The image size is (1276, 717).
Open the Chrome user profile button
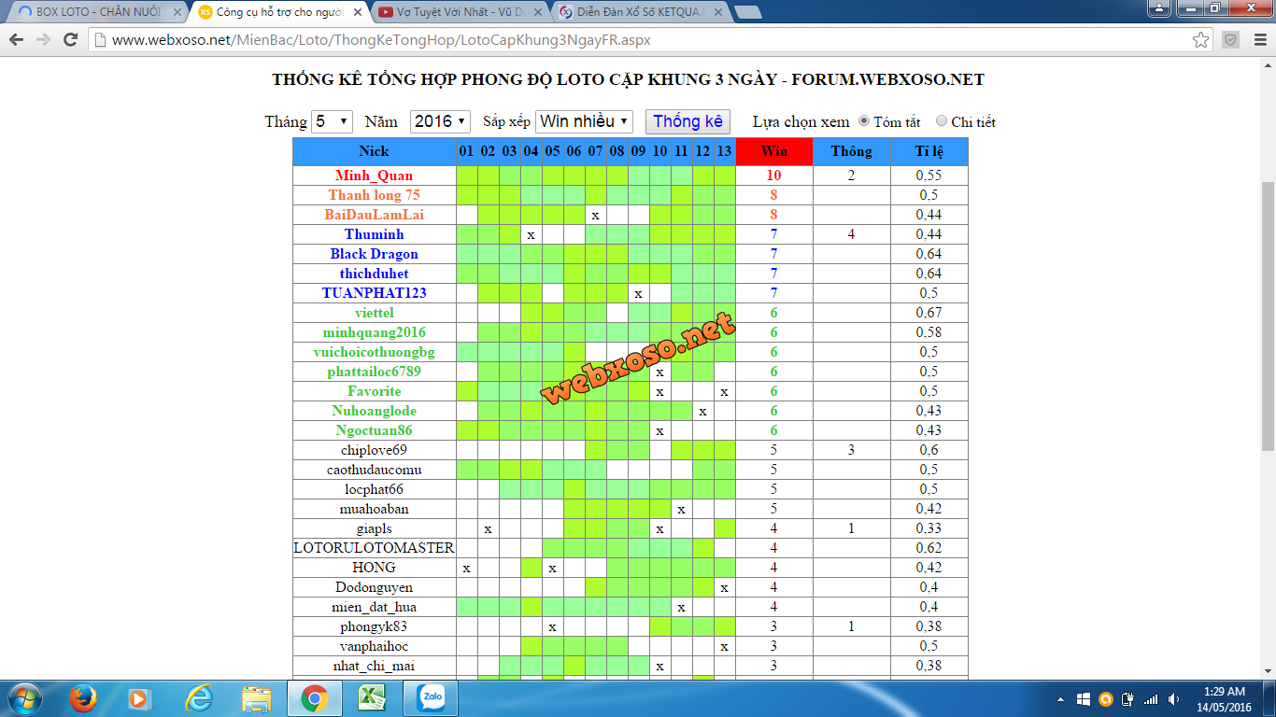(x=1159, y=8)
